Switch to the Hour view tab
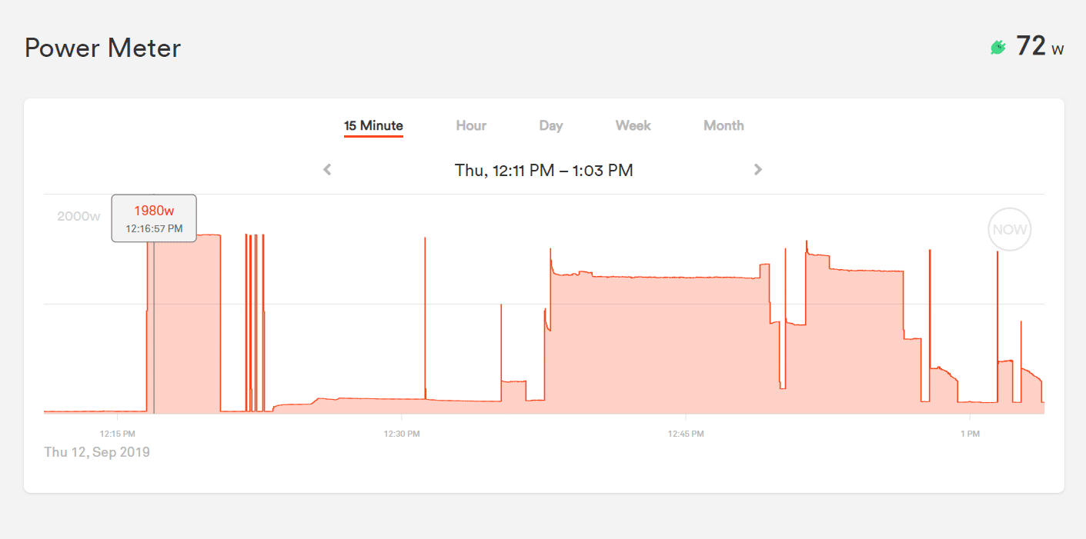 [x=470, y=125]
